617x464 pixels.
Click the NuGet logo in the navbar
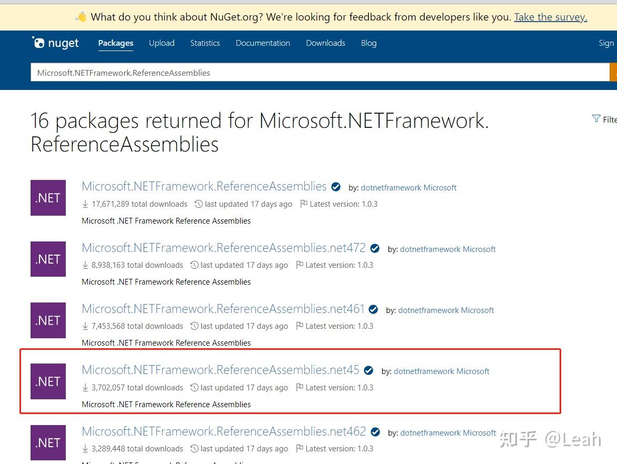click(x=55, y=43)
